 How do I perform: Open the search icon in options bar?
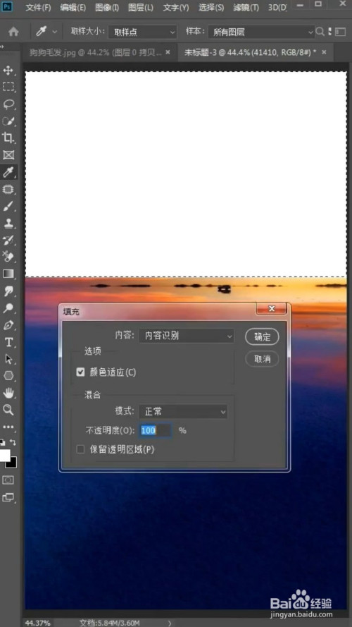pyautogui.click(x=320, y=32)
